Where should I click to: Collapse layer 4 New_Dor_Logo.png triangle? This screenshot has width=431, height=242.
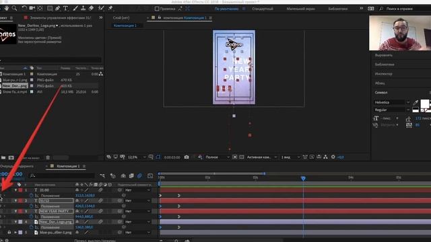(x=15, y=222)
